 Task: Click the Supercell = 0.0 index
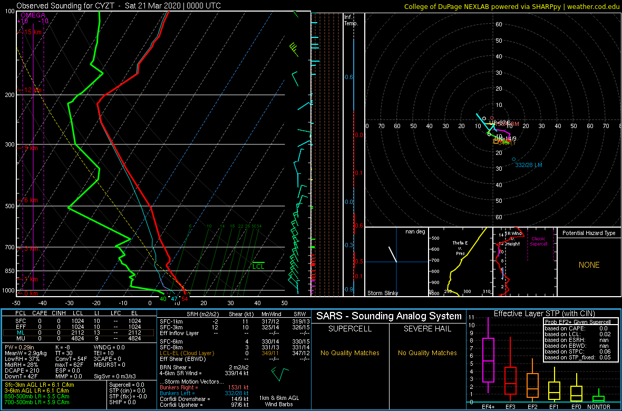(x=128, y=385)
